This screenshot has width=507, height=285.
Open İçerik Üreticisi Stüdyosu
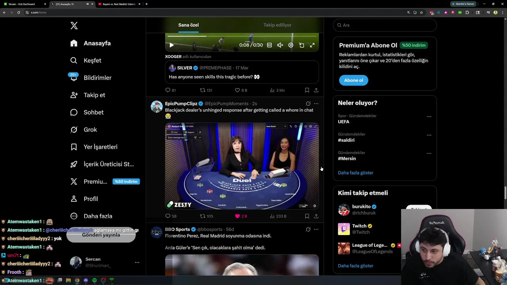102,164
